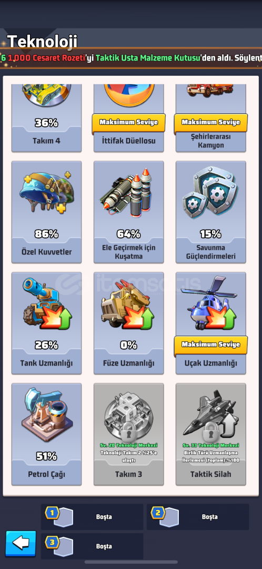Click the Takım 4 technology card
The image size is (262, 569).
click(46, 118)
